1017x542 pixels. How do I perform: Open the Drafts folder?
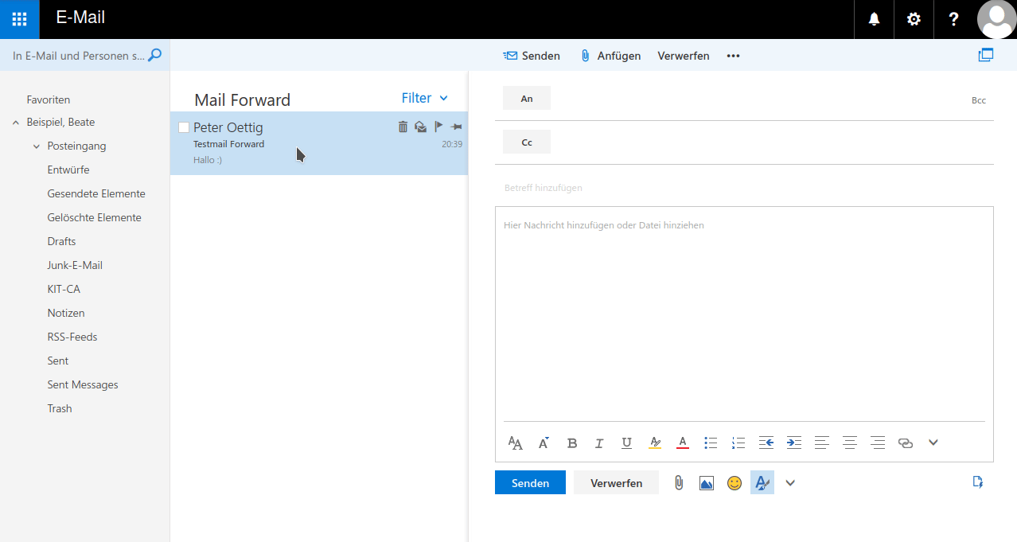[x=62, y=241]
